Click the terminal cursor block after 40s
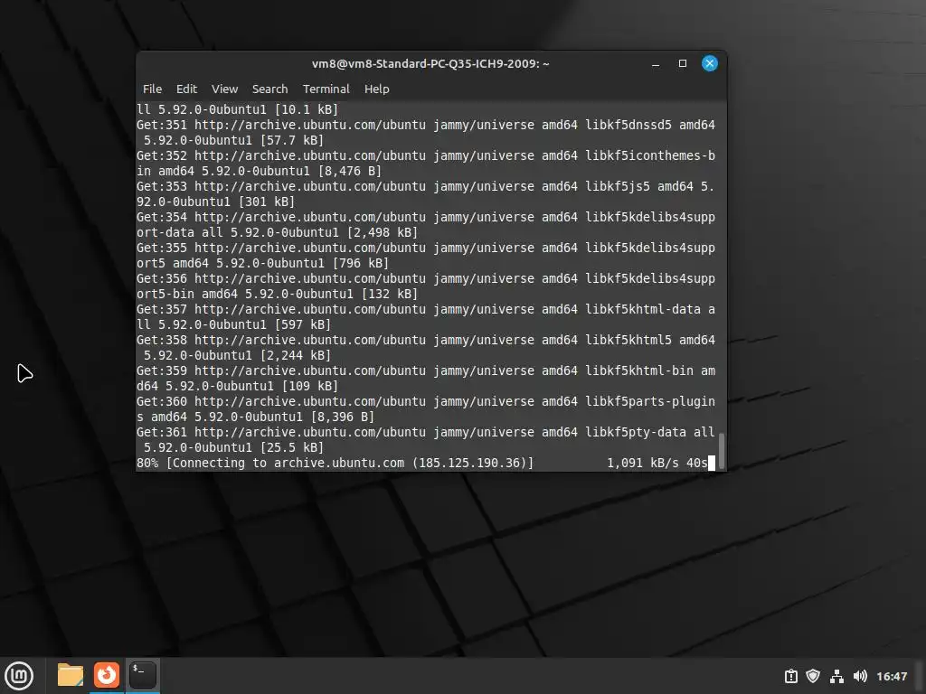This screenshot has width=926, height=694. pos(712,463)
